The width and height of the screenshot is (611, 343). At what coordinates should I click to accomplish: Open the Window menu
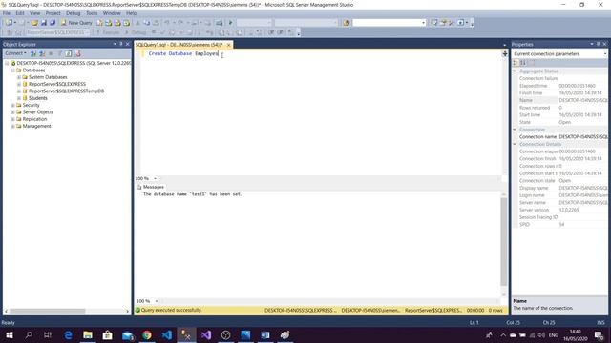112,13
